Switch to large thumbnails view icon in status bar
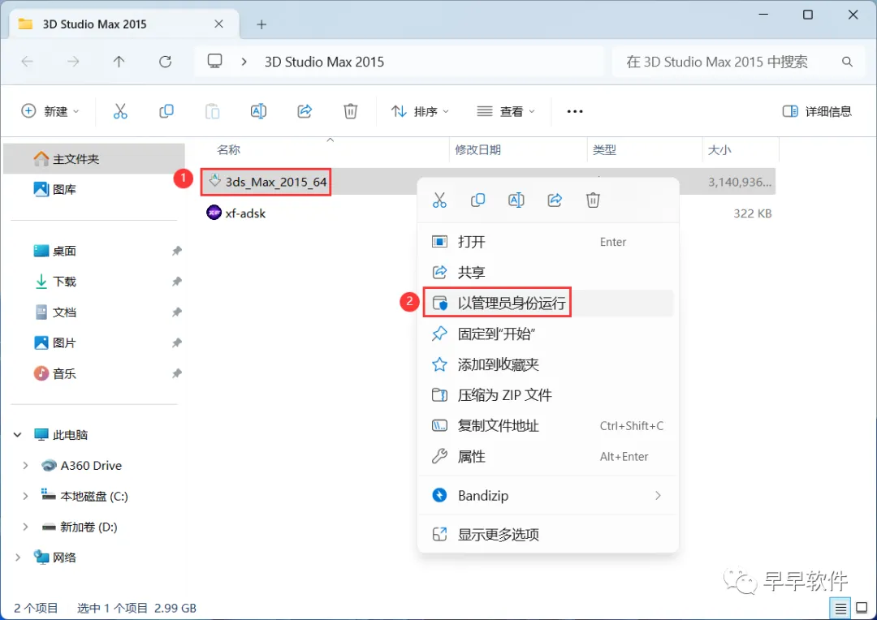This screenshot has height=620, width=877. click(x=862, y=608)
